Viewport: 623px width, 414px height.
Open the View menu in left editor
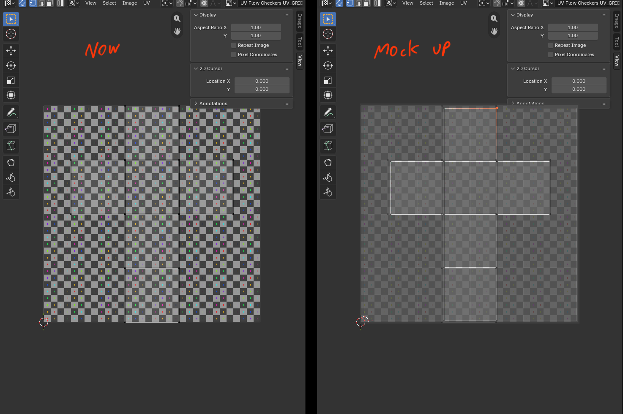(91, 3)
